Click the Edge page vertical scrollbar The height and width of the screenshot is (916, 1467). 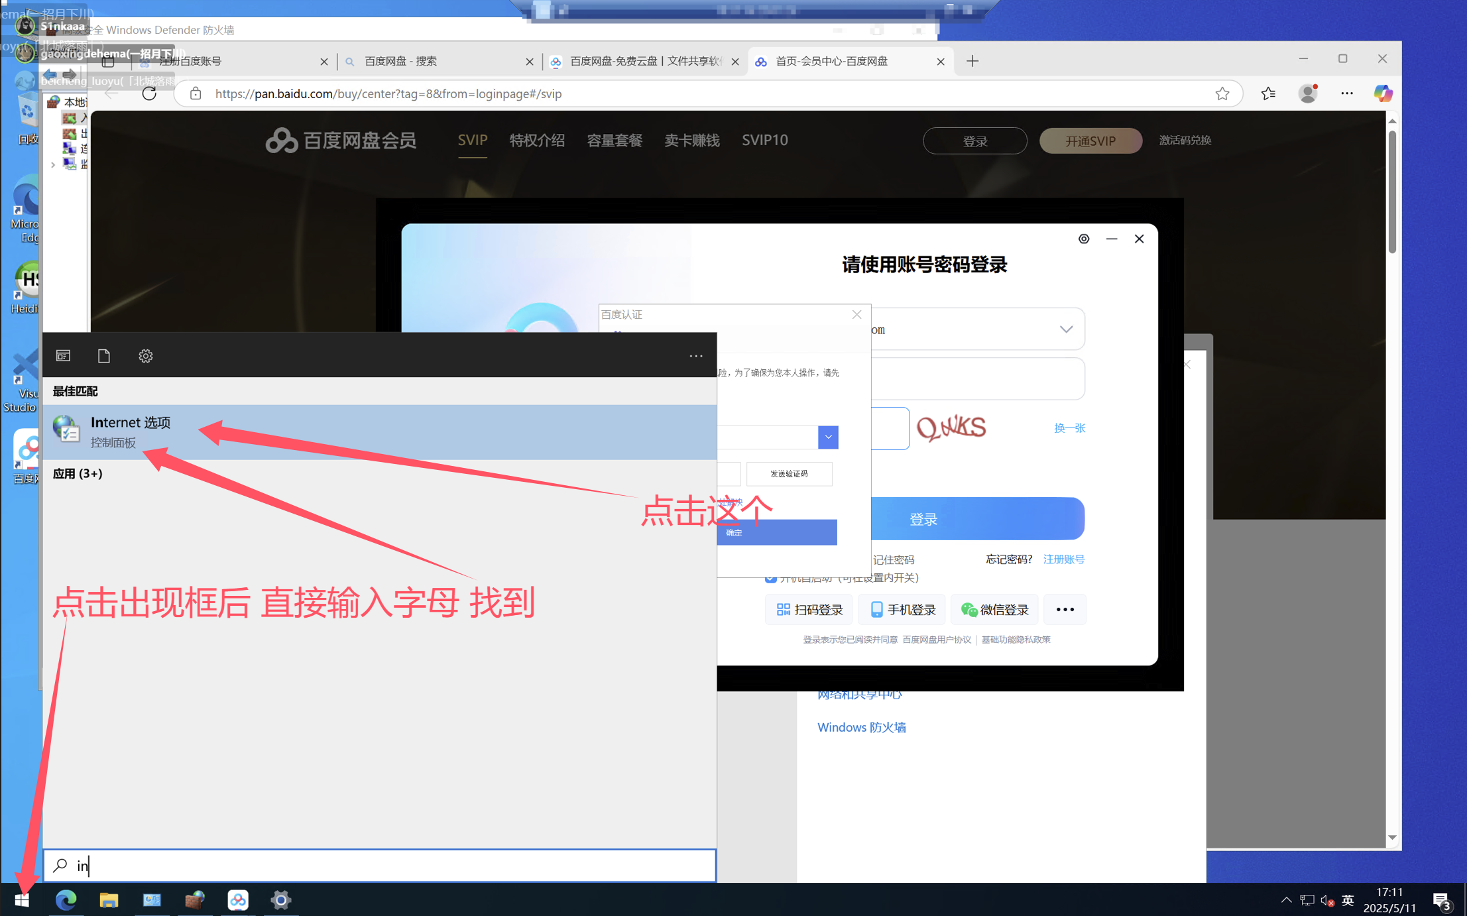click(x=1392, y=192)
